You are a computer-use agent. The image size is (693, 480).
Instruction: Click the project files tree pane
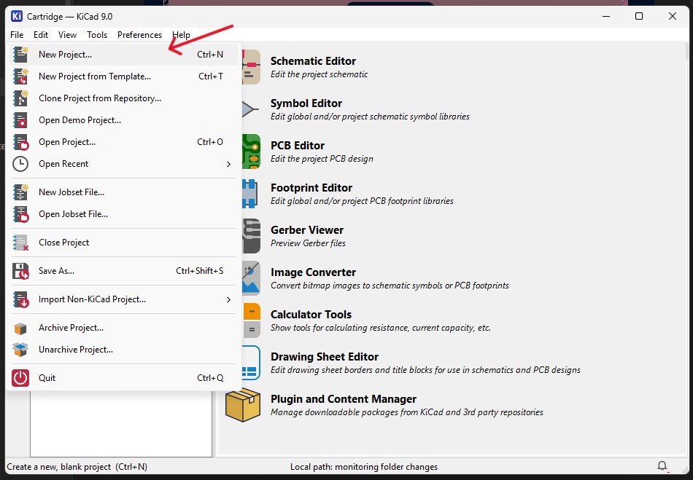(x=121, y=423)
